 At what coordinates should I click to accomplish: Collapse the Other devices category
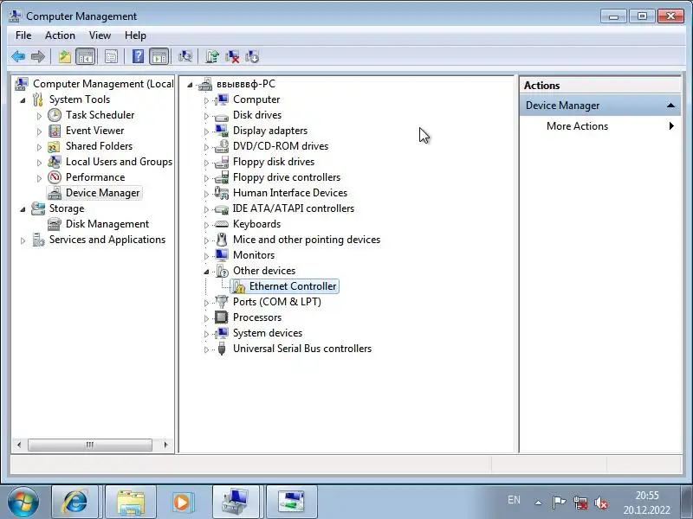coord(206,272)
